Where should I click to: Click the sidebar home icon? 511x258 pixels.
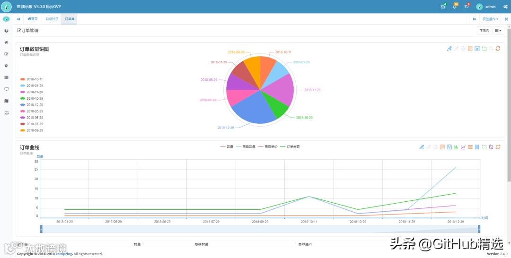[6, 43]
